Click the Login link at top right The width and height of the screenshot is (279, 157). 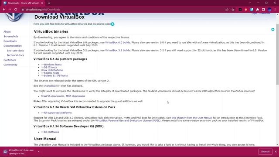pos(254,14)
